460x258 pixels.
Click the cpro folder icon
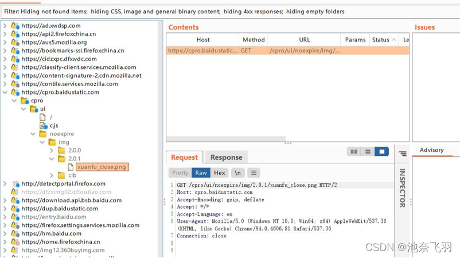25,101
